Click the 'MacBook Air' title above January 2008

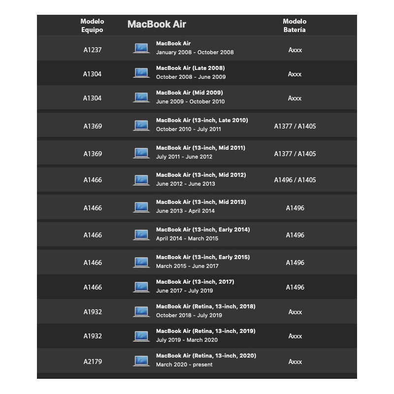[173, 43]
